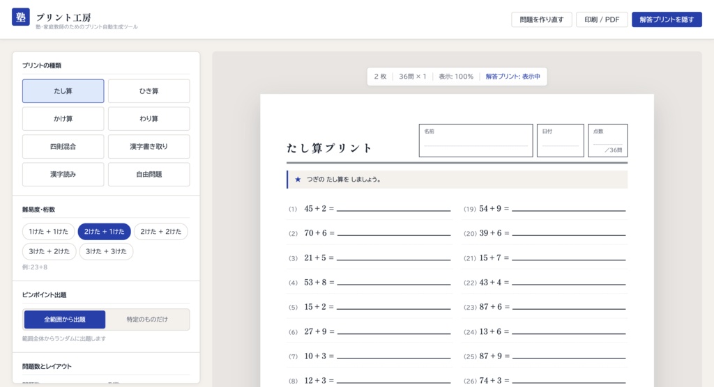Choose 2けた + 1けた difficulty
This screenshot has height=387, width=714.
105,232
